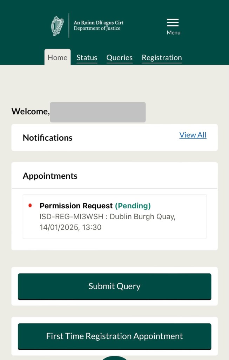Tap the partially visible round button at bottom
This screenshot has width=229, height=360.
point(114,358)
